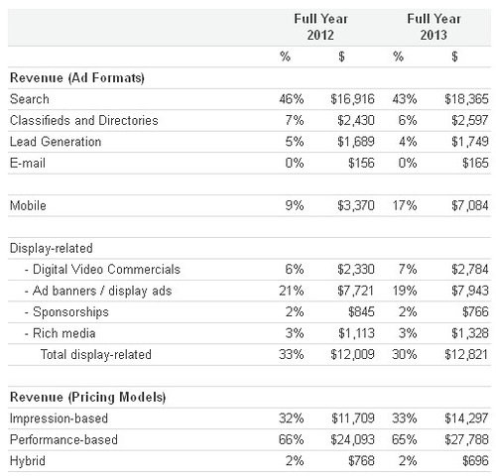The image size is (496, 476).
Task: Click the Digital Video Commercials label
Action: coord(106,270)
